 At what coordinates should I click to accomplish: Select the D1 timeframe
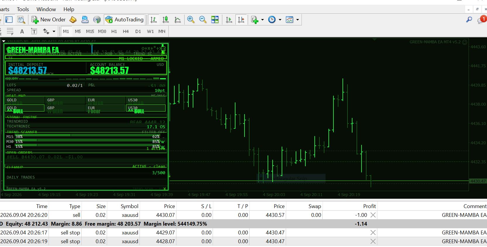138,31
